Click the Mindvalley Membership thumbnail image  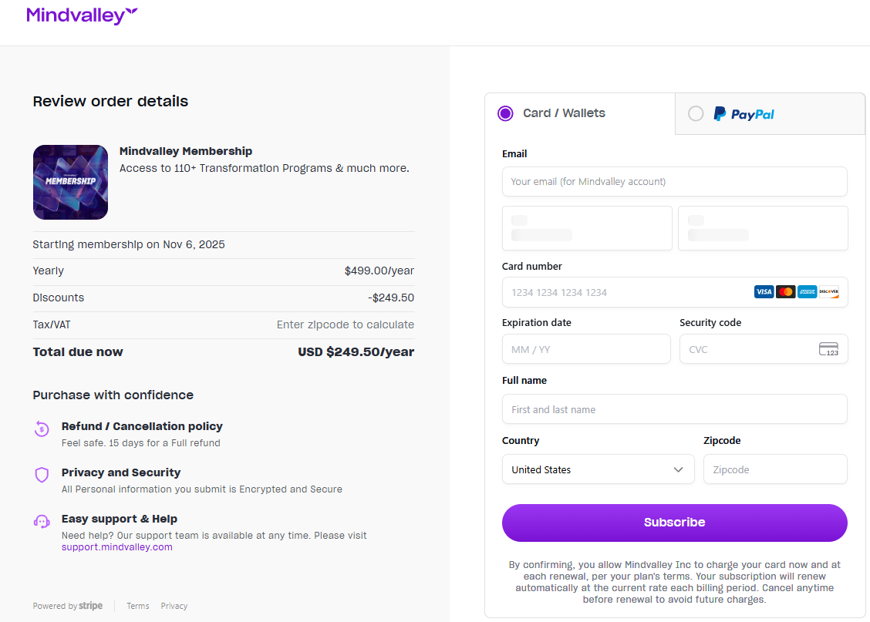tap(70, 182)
